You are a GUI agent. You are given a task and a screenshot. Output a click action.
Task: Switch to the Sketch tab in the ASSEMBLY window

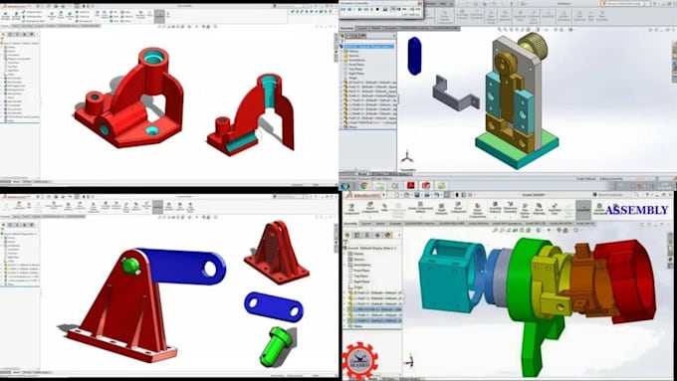coord(380,224)
